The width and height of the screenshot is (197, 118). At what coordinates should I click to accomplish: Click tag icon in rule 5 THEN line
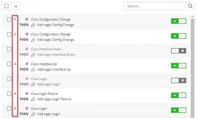[x=33, y=114]
